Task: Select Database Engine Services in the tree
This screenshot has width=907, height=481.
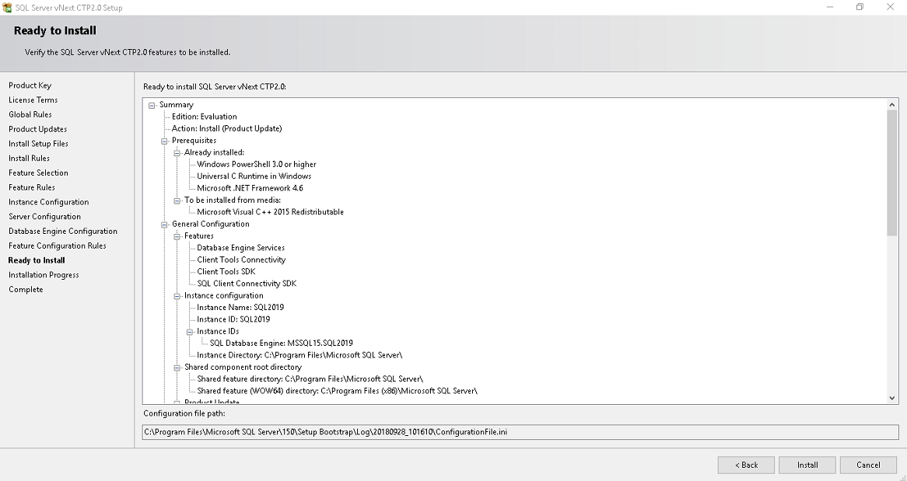Action: [240, 248]
